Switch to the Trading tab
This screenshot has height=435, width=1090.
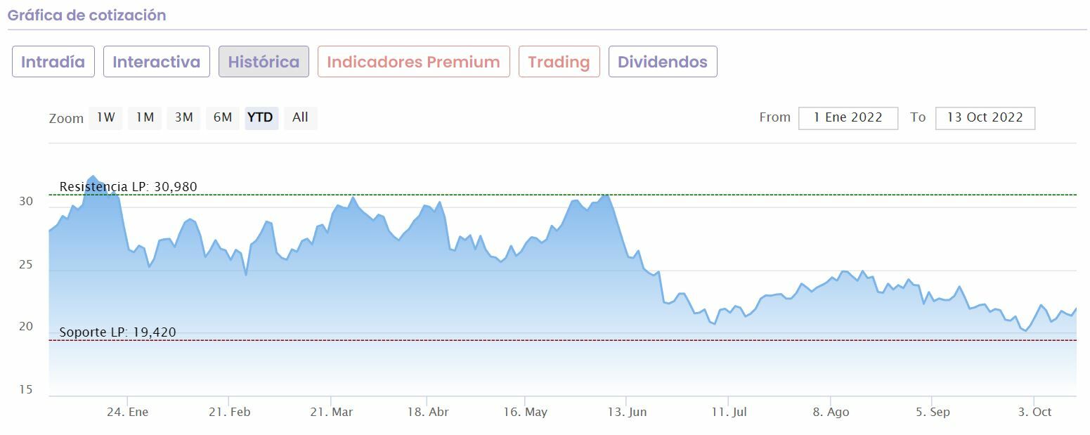point(559,62)
